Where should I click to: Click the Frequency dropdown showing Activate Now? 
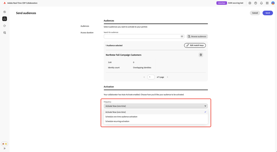pos(155,106)
